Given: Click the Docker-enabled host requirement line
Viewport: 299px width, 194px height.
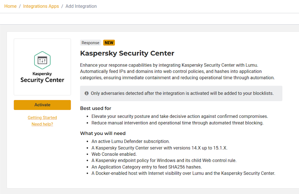Looking at the screenshot, I should pos(183,173).
